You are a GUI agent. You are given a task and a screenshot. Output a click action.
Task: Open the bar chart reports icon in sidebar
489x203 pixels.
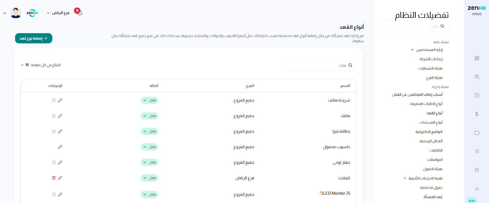(x=477, y=188)
